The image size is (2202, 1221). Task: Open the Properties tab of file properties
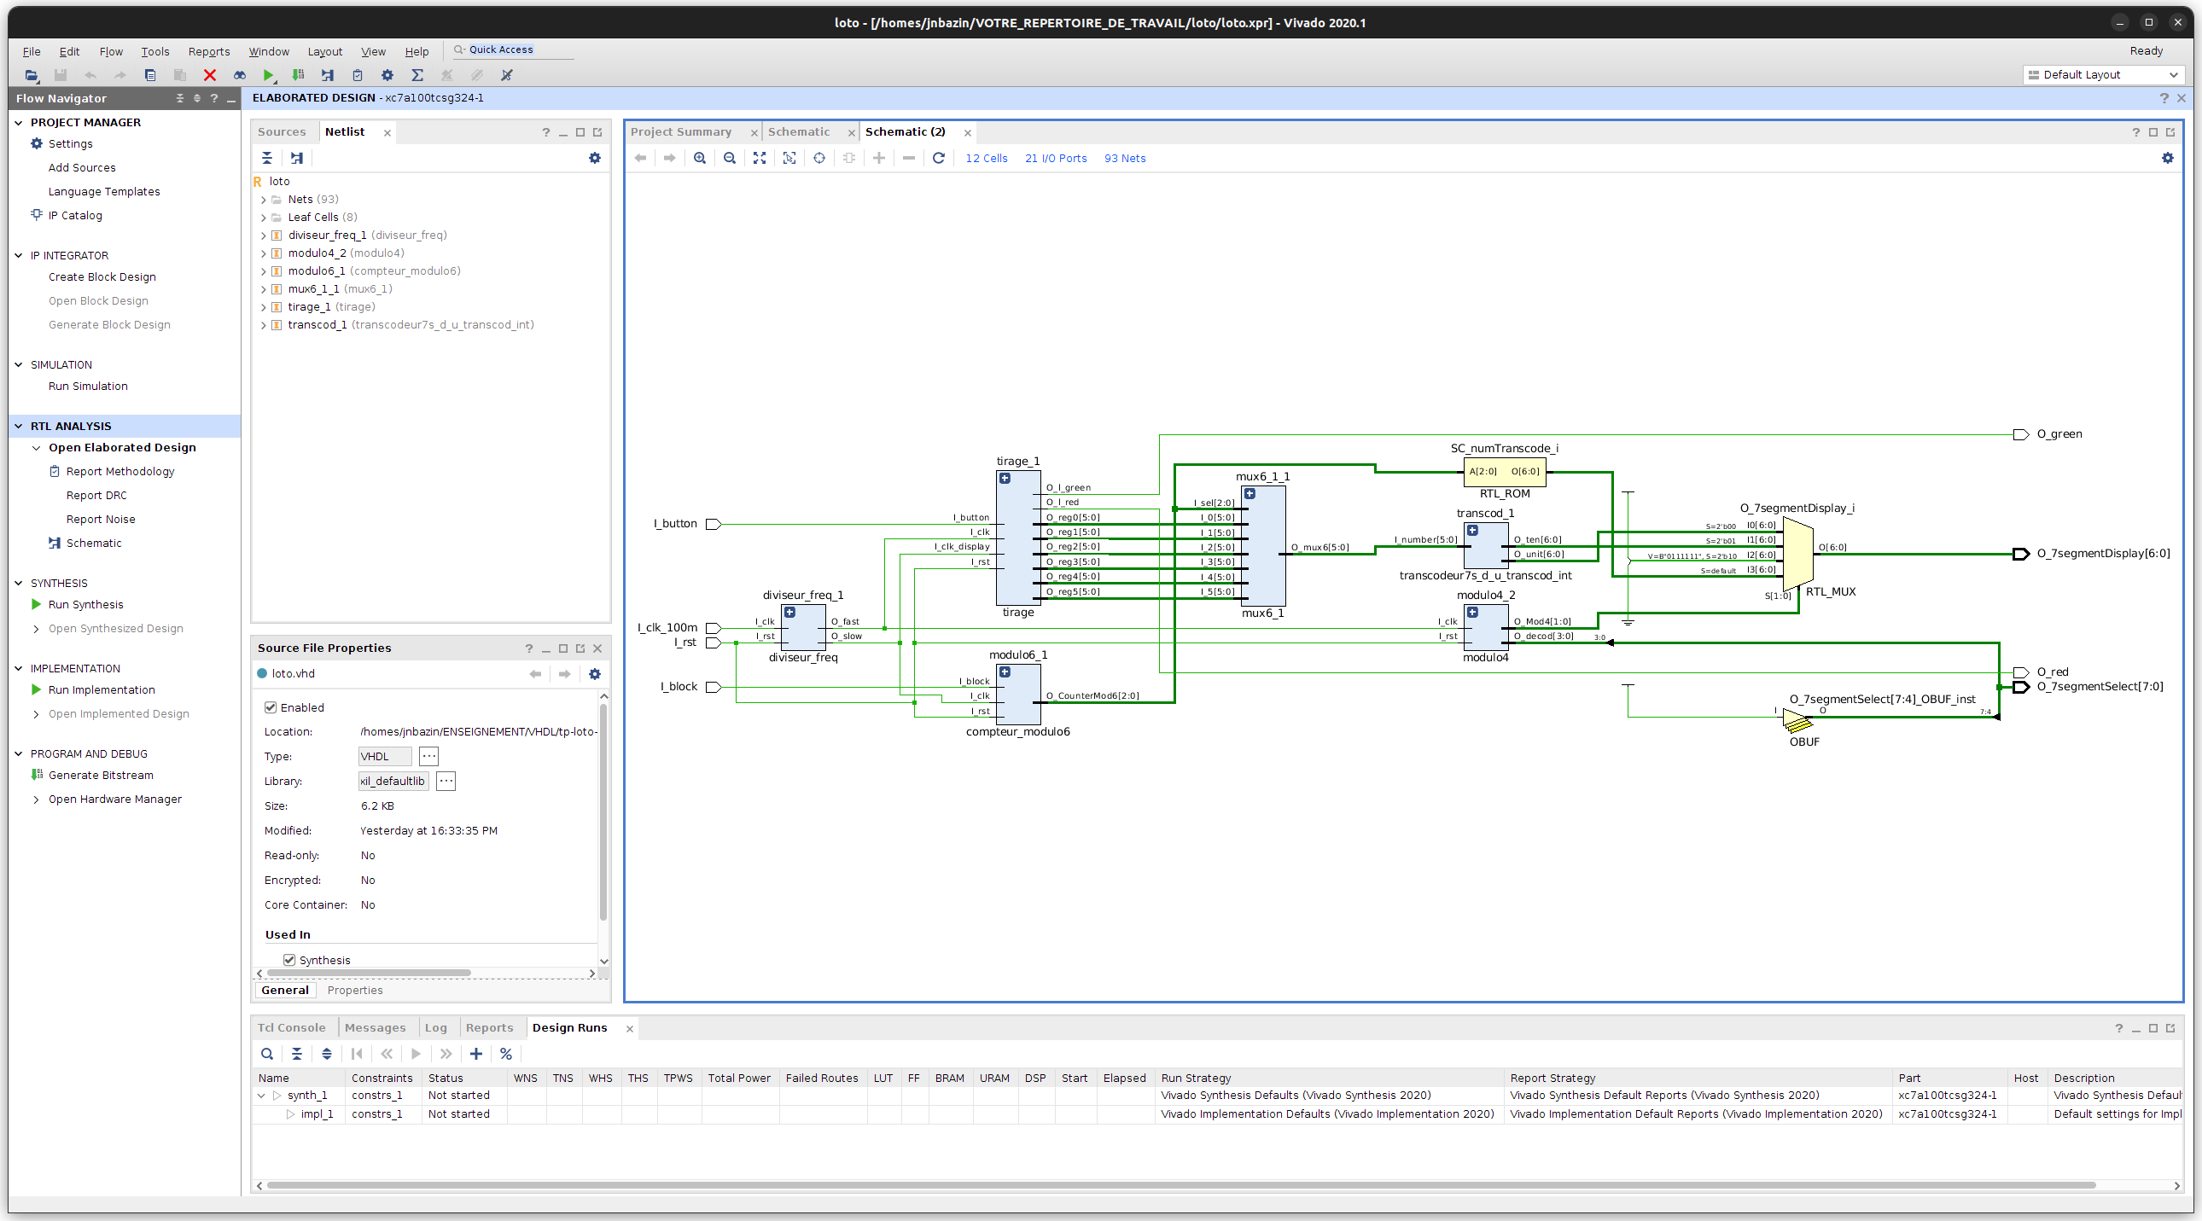pyautogui.click(x=355, y=991)
